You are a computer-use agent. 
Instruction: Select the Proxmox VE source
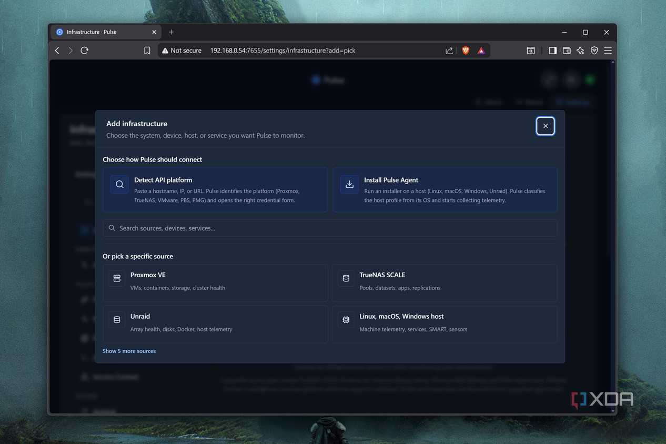click(x=215, y=283)
